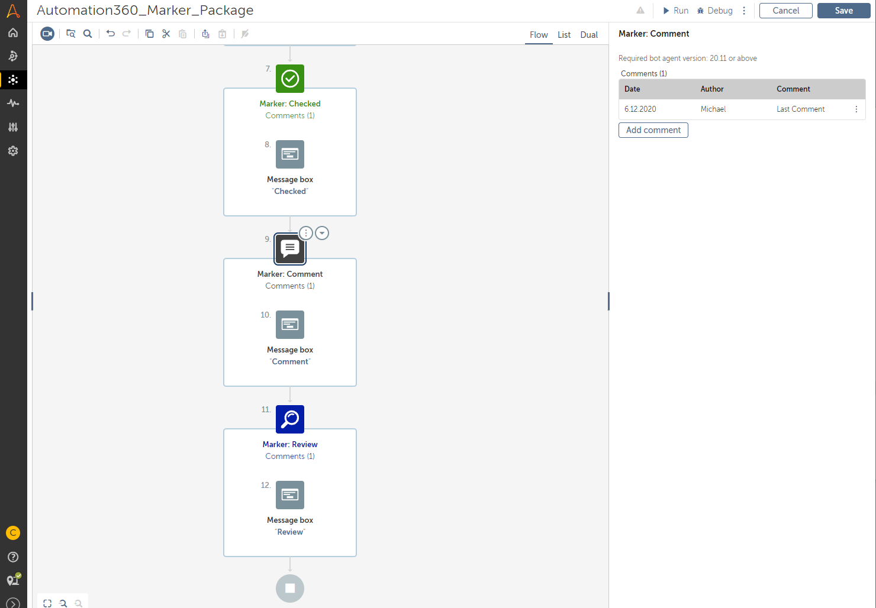Switch to the List view tab
This screenshot has height=608, width=876.
click(x=564, y=35)
